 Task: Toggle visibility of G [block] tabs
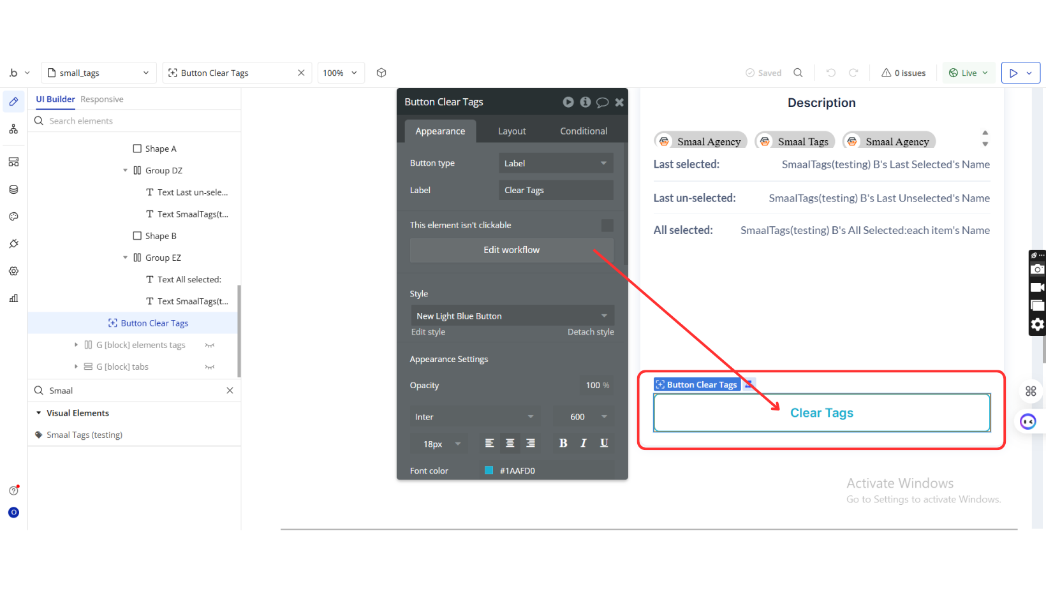coord(210,367)
